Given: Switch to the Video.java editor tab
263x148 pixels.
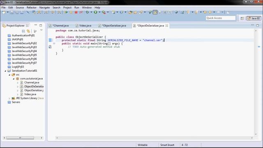Looking at the screenshot, I should (x=83, y=25).
